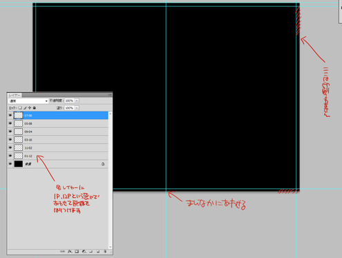This screenshot has height=258, width=342.
Task: Select layer name 03-10
Action: 28,140
